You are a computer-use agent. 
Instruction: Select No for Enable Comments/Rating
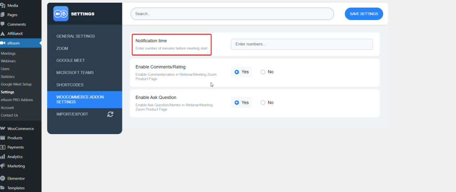267,72
